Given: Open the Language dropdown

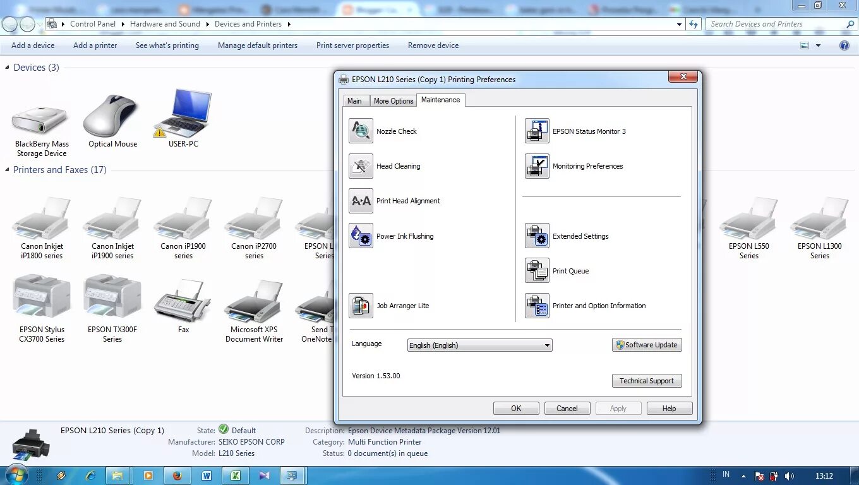Looking at the screenshot, I should point(479,345).
